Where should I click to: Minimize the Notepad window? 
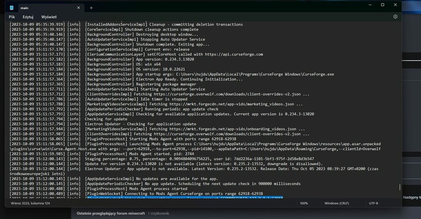(370, 5)
